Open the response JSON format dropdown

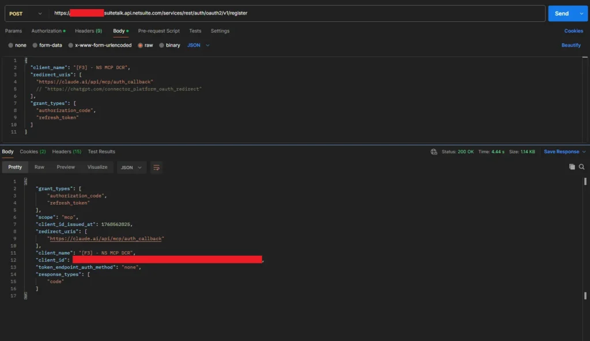[131, 167]
